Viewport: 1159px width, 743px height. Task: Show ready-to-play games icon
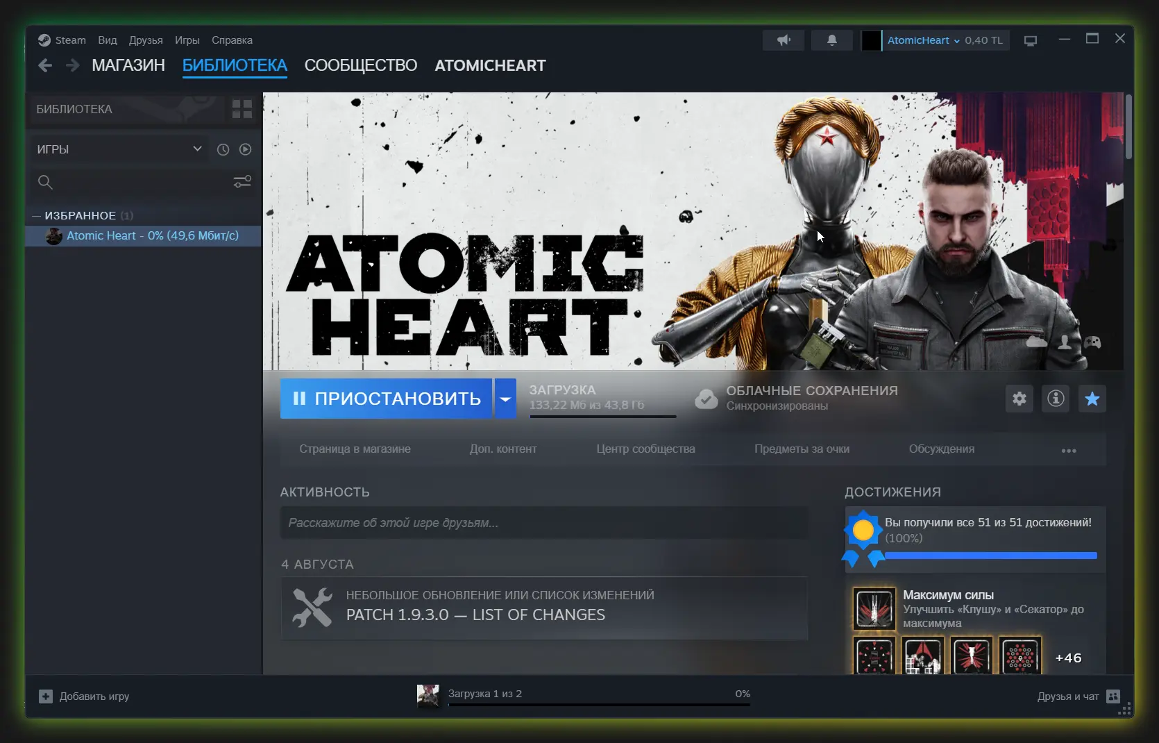point(245,149)
